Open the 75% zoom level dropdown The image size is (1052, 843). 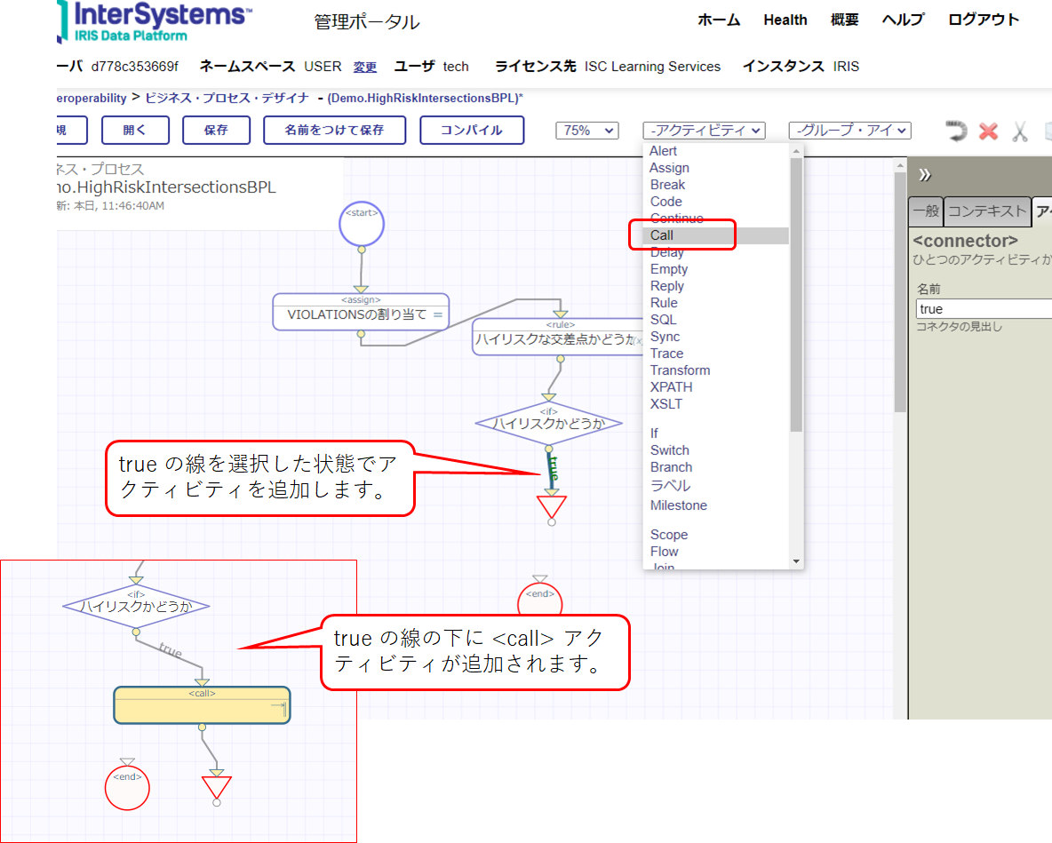coord(586,131)
